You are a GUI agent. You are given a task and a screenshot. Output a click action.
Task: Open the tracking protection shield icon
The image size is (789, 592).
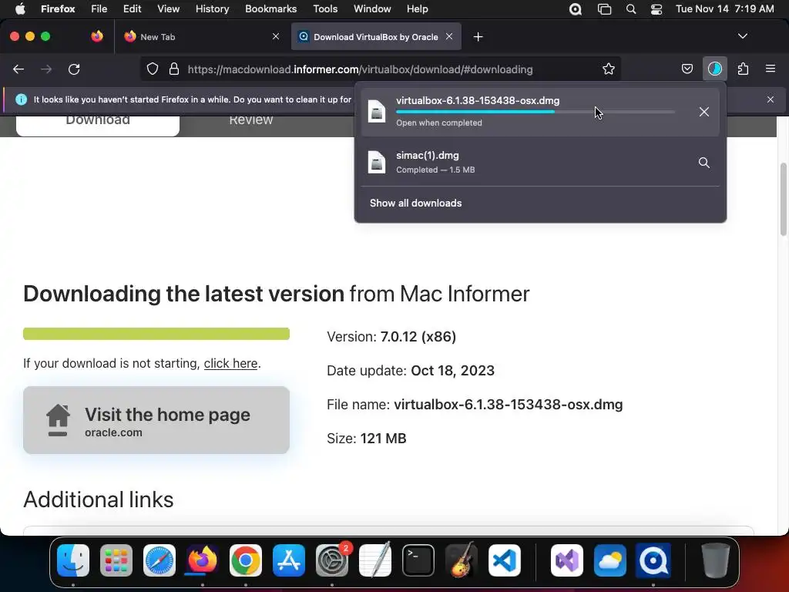pyautogui.click(x=153, y=69)
